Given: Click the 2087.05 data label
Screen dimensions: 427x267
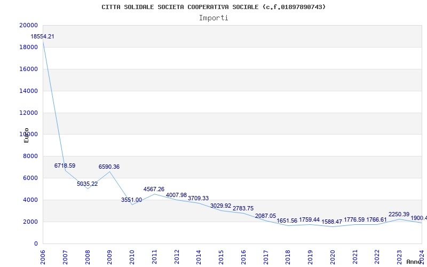Looking at the screenshot, I should [265, 216].
